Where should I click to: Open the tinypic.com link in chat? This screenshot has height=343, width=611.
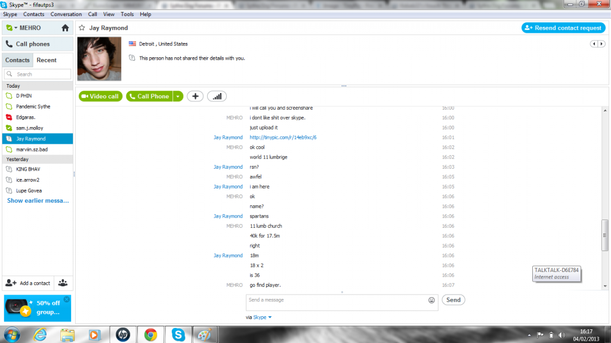coord(283,137)
